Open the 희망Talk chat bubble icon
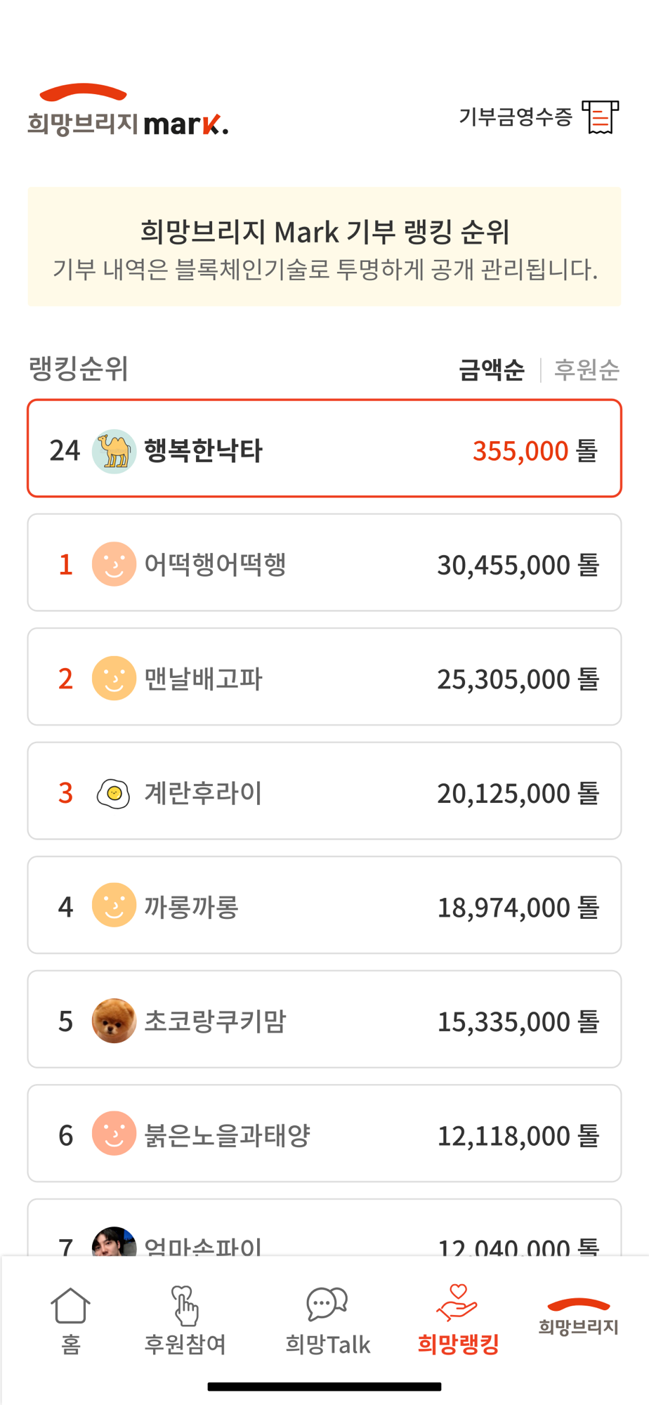The height and width of the screenshot is (1405, 649). [327, 1304]
